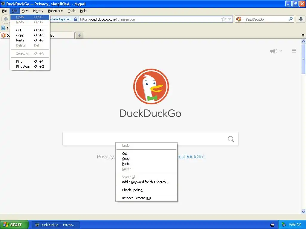Bookmark this page with the star icon
Image resolution: width=306 pixels, height=229 pixels.
point(224,19)
